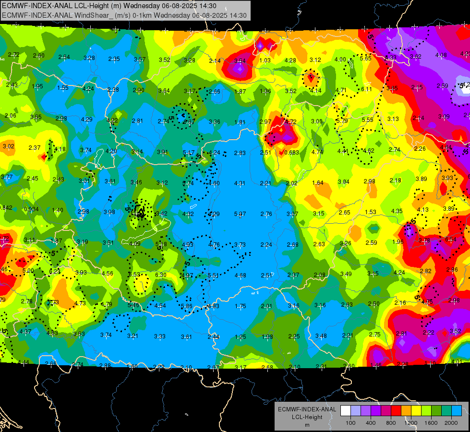Click the pale lavender swatch in the legend
The height and width of the screenshot is (432, 470).
(356, 411)
